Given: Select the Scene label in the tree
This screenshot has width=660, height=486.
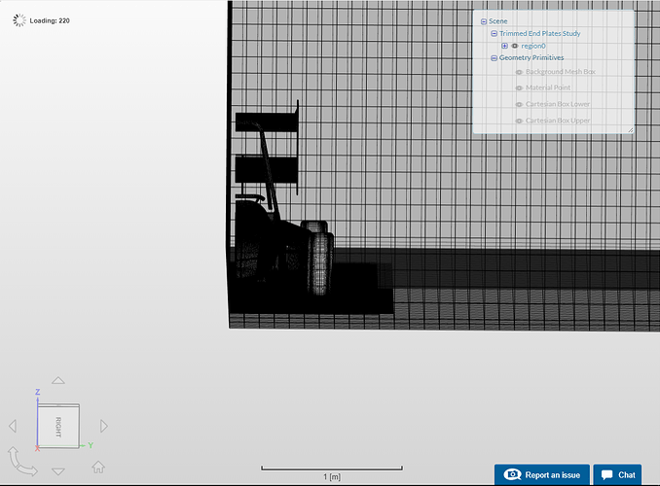Looking at the screenshot, I should pyautogui.click(x=498, y=21).
